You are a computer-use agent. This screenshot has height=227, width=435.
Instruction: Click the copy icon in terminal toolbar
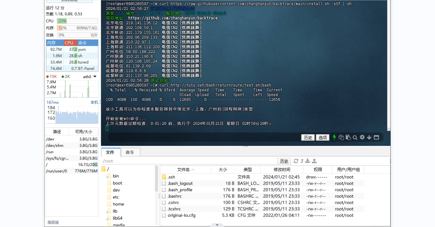341,137
